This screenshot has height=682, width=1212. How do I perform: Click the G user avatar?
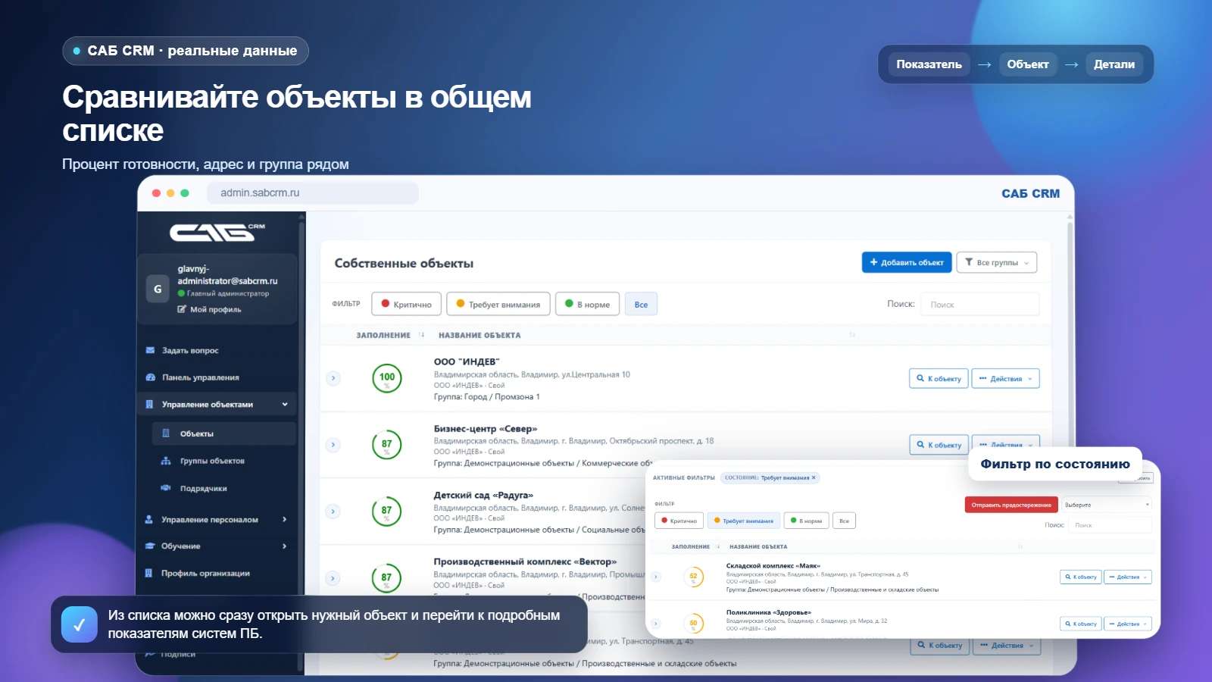158,289
